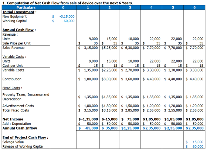Click the Sales Revenue row label

(x=13, y=48)
